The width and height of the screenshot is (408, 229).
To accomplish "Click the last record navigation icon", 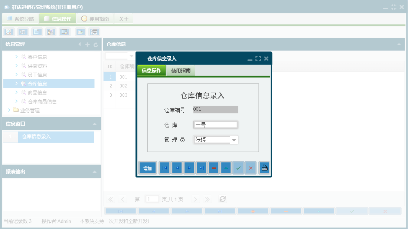I will (x=201, y=167).
